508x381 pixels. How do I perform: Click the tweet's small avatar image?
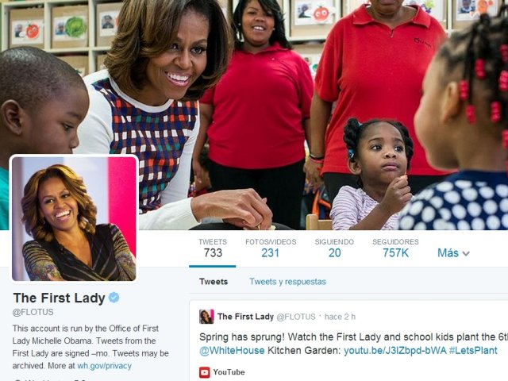coord(206,317)
